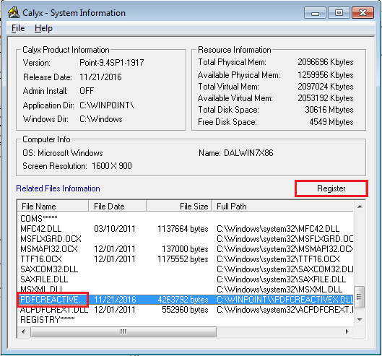Image resolution: width=382 pixels, height=356 pixels.
Task: Select the MSMAPI32.OCX file row
Action: [185, 249]
